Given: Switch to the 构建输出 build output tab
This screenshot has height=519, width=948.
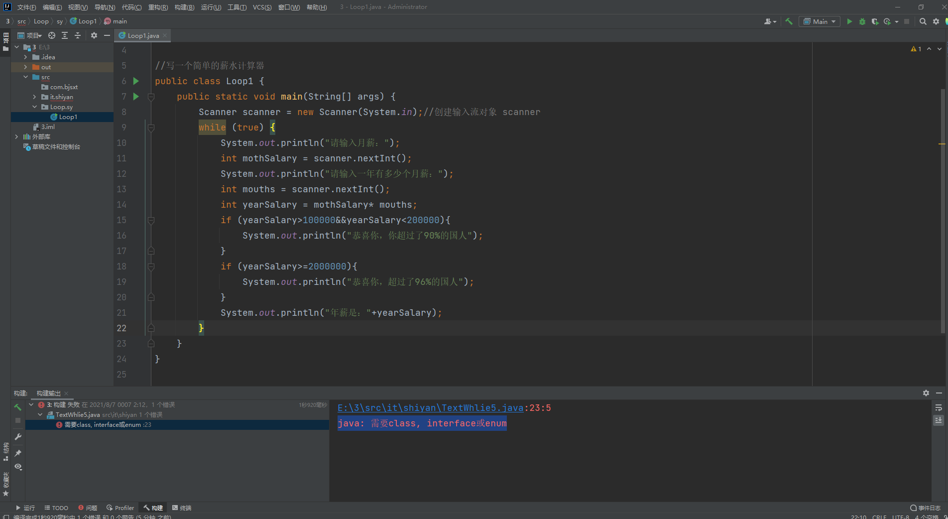Looking at the screenshot, I should [48, 393].
